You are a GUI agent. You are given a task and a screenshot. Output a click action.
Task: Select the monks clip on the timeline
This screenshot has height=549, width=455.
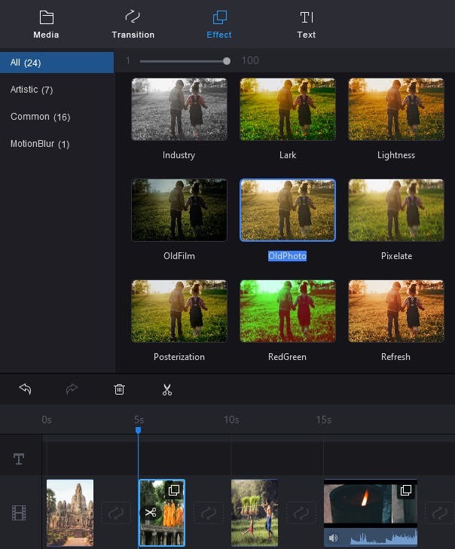[x=162, y=513]
